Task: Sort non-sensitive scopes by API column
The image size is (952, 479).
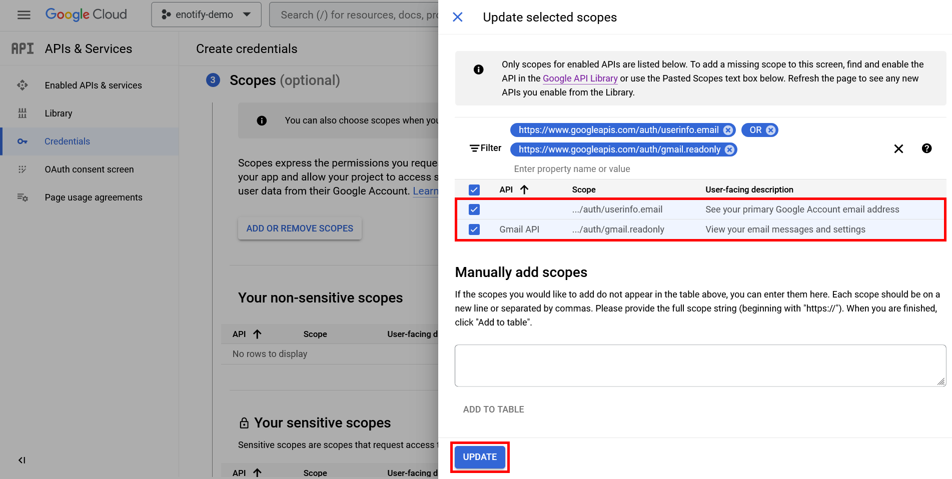Action: coord(257,334)
